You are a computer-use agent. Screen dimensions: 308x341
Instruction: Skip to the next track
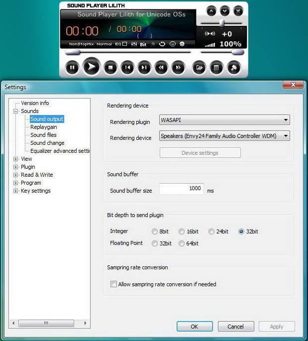[x=144, y=68]
